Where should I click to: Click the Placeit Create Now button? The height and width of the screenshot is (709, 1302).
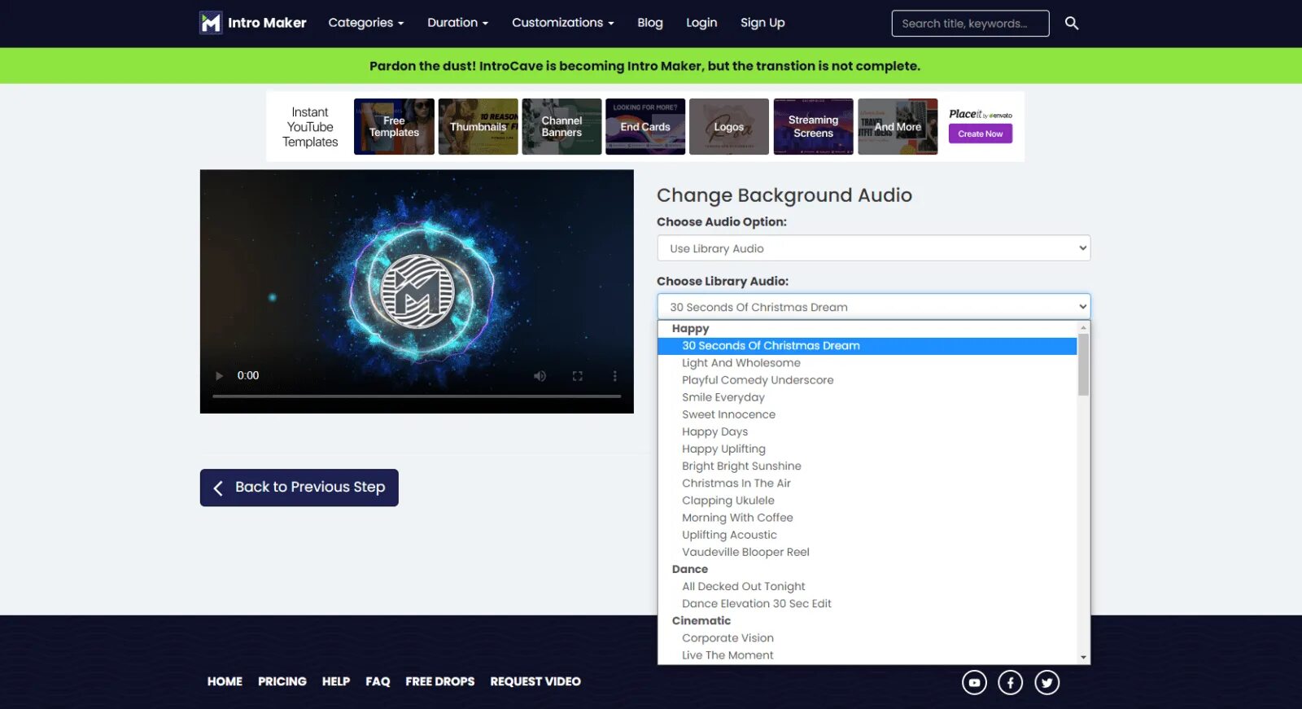981,134
